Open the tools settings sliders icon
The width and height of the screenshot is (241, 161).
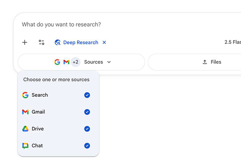click(41, 42)
